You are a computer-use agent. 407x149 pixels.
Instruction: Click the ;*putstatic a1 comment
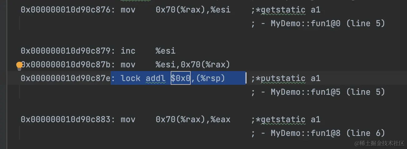point(286,78)
